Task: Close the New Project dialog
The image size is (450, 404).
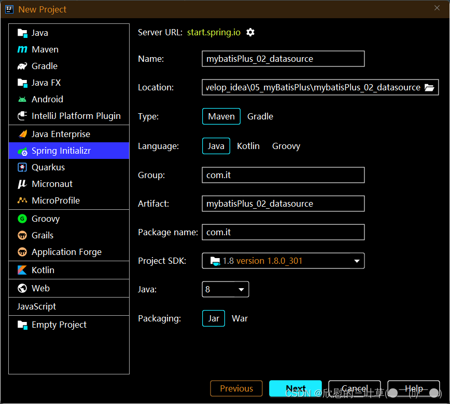Action: pyautogui.click(x=437, y=8)
